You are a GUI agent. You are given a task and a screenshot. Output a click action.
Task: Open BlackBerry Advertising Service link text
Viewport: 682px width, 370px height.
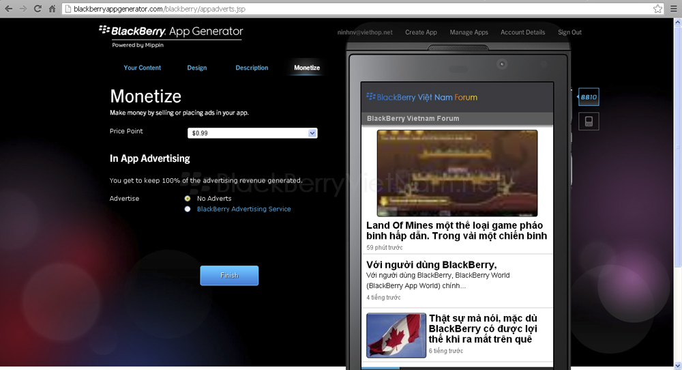244,209
